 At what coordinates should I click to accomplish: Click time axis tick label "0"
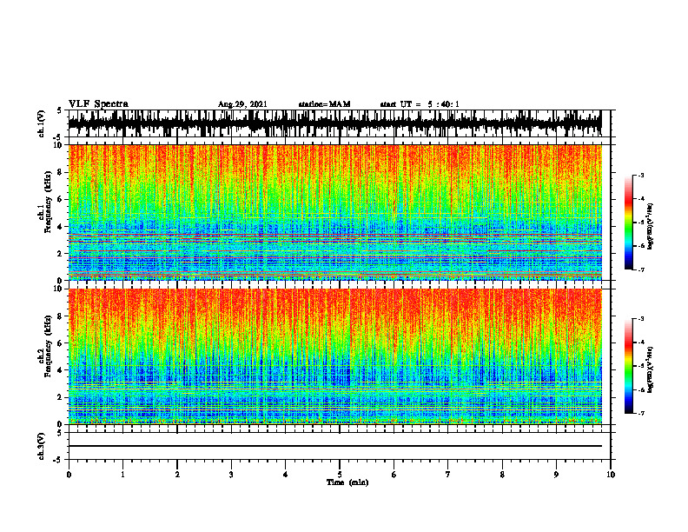[x=69, y=475]
